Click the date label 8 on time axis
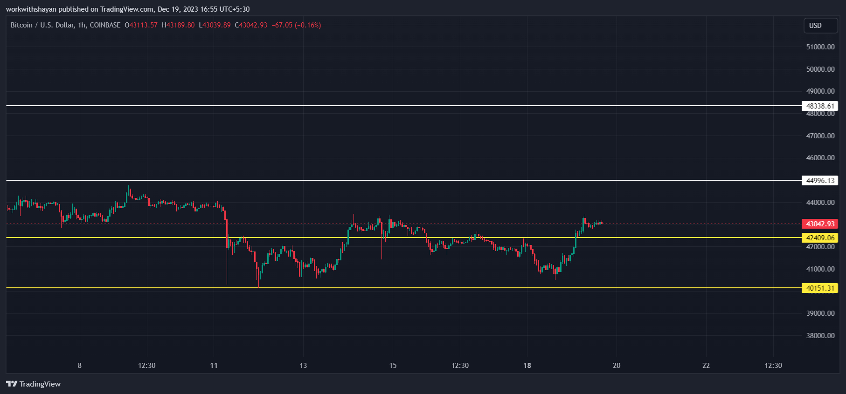The height and width of the screenshot is (394, 846). pos(80,366)
